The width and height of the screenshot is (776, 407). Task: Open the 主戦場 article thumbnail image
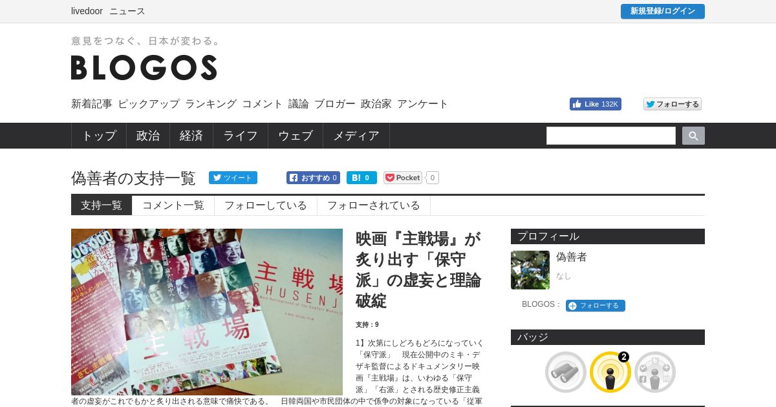pyautogui.click(x=207, y=312)
